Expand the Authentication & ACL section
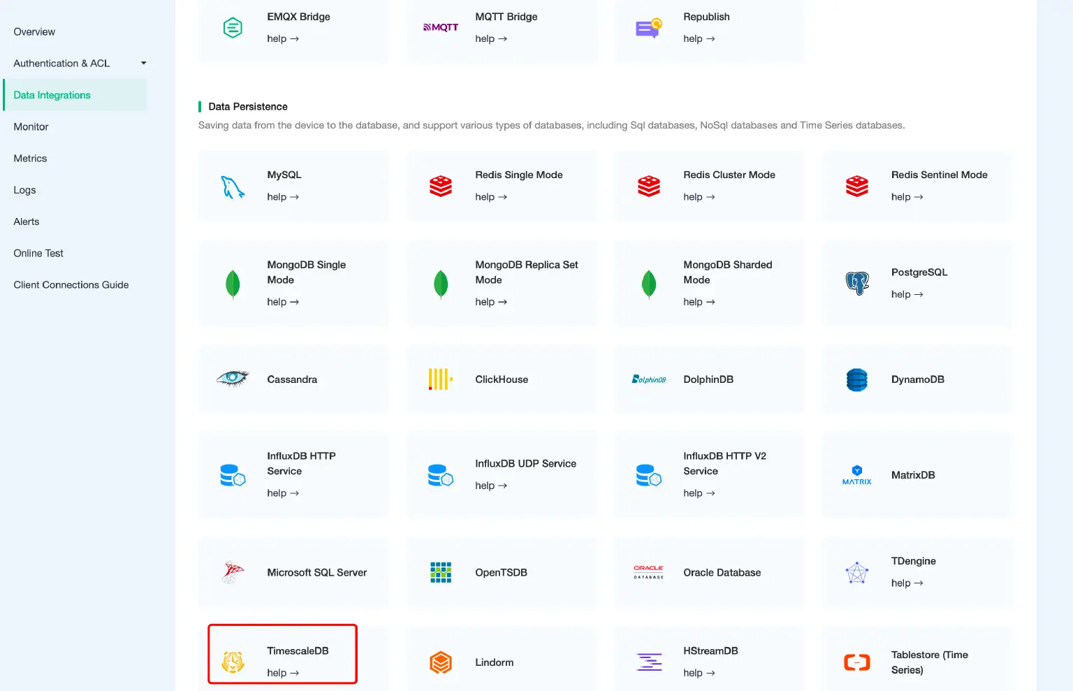 (77, 63)
